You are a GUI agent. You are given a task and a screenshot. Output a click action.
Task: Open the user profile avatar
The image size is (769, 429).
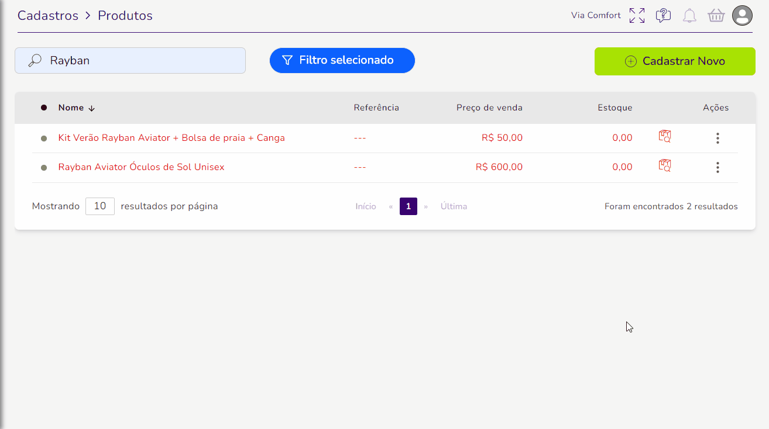click(743, 15)
